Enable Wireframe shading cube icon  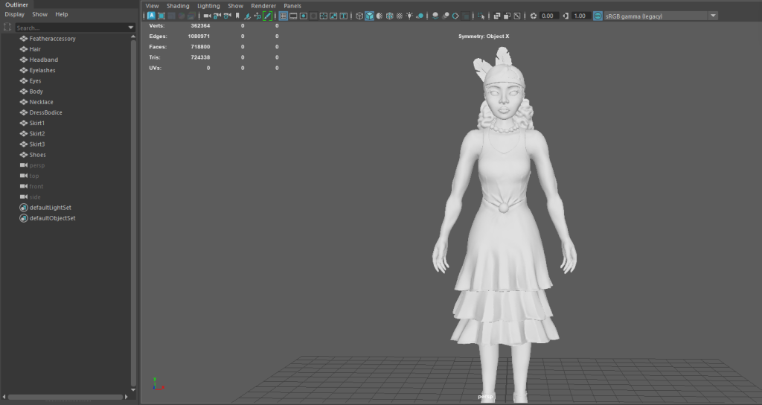[359, 16]
